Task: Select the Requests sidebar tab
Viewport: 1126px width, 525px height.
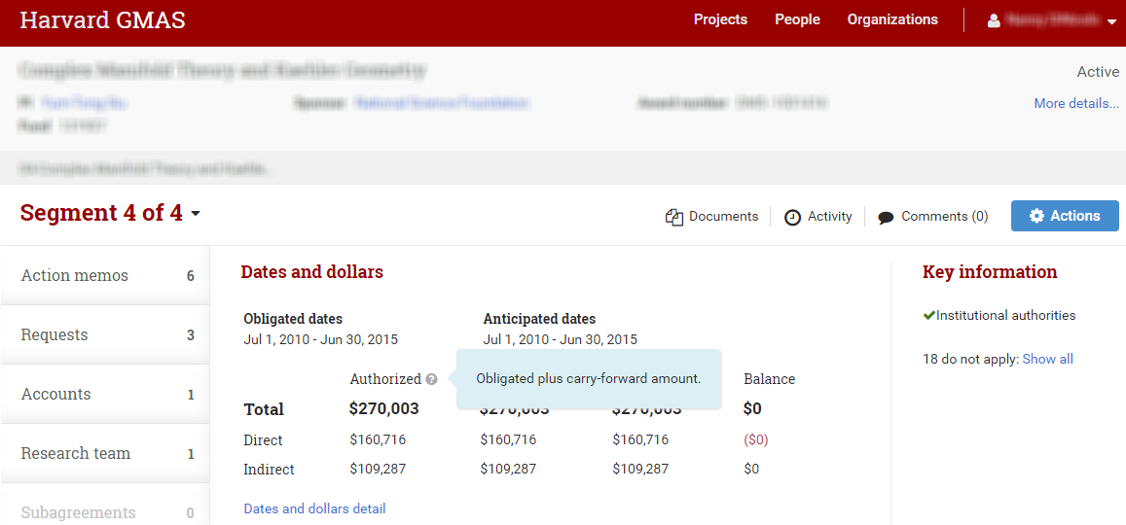Action: 105,335
